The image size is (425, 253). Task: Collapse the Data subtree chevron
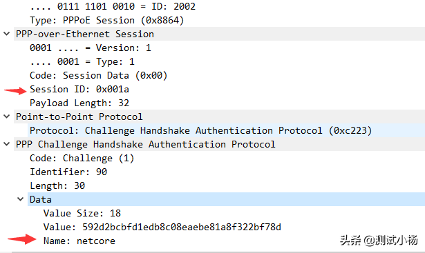20,199
